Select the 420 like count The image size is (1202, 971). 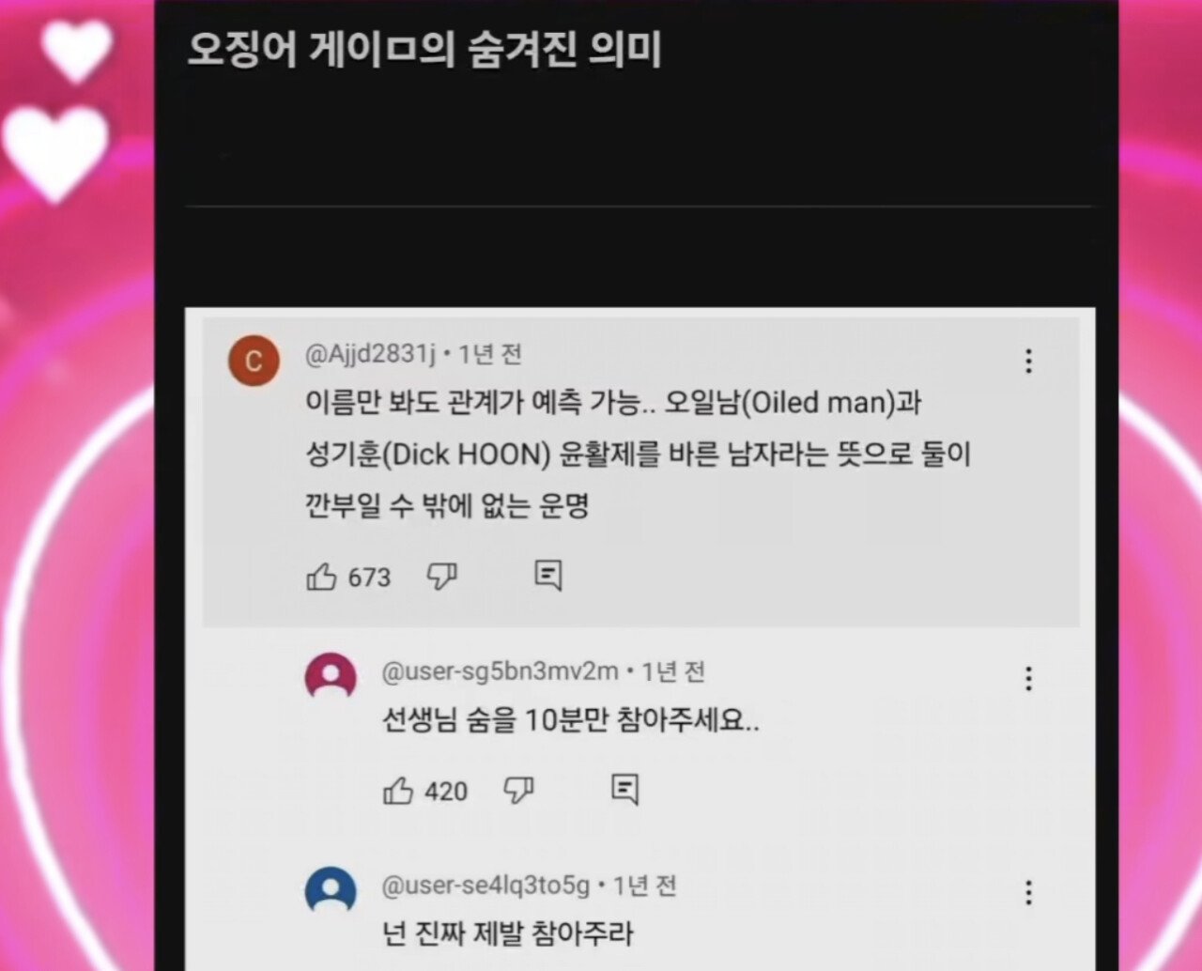coord(446,792)
